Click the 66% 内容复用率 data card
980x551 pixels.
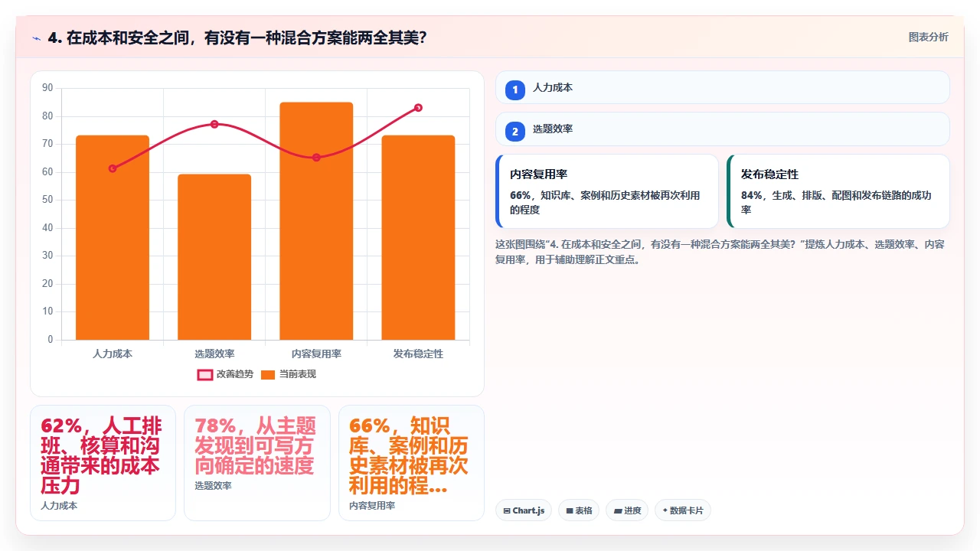pos(411,463)
